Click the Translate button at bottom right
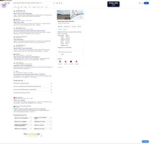 [x=145, y=142]
